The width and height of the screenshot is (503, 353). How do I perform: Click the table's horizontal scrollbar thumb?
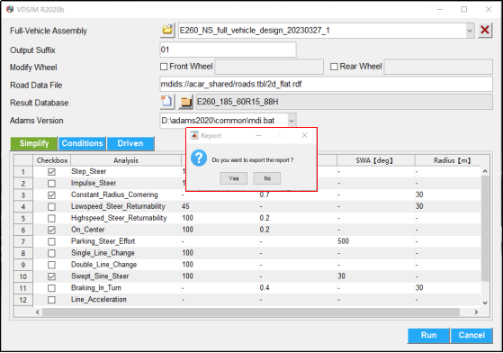point(251,312)
